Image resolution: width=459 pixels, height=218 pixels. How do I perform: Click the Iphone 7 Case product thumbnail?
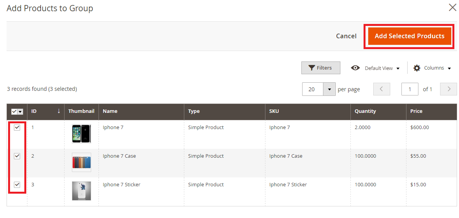click(82, 162)
